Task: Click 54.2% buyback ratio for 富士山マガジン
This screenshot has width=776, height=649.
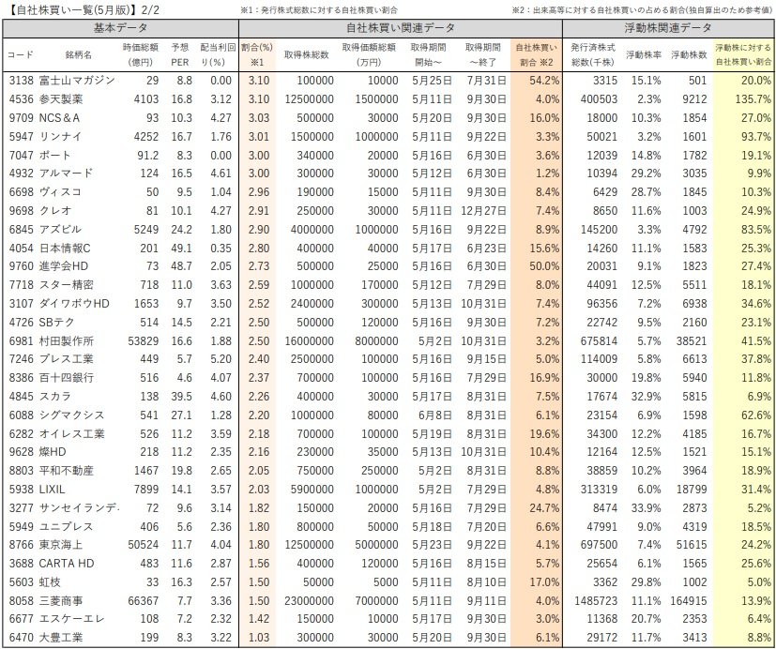Action: (544, 80)
